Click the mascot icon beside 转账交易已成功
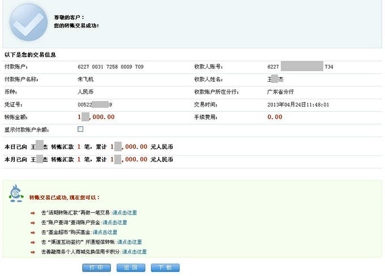 click(x=16, y=194)
